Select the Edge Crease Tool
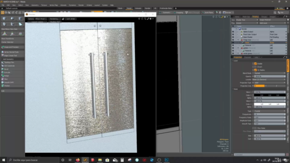Screen dimensions: 290x163 (x=12, y=55)
